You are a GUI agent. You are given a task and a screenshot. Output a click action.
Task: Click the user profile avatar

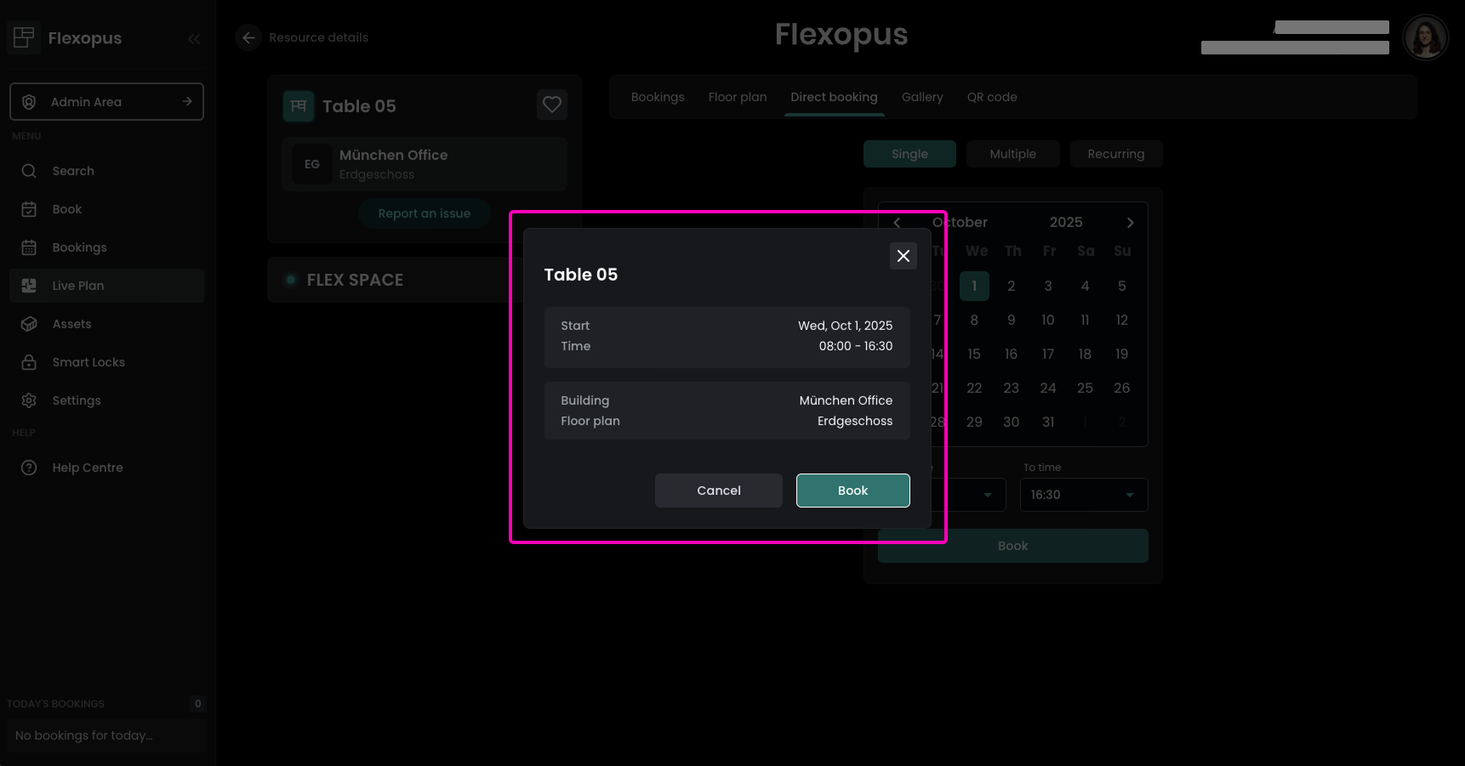(1425, 37)
